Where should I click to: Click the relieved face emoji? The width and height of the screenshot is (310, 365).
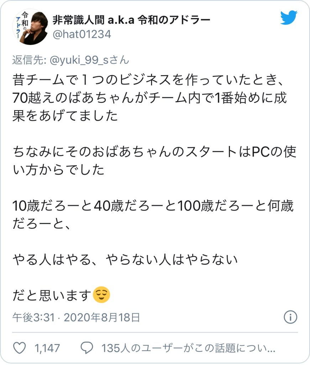[101, 295]
